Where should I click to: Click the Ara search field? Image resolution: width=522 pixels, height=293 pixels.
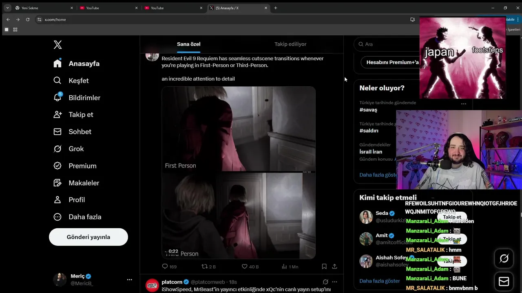click(x=387, y=44)
